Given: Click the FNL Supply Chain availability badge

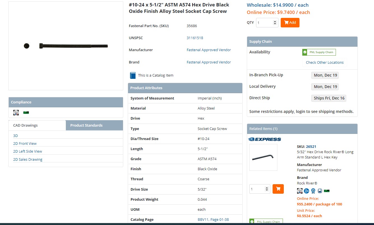Looking at the screenshot, I should click(319, 52).
